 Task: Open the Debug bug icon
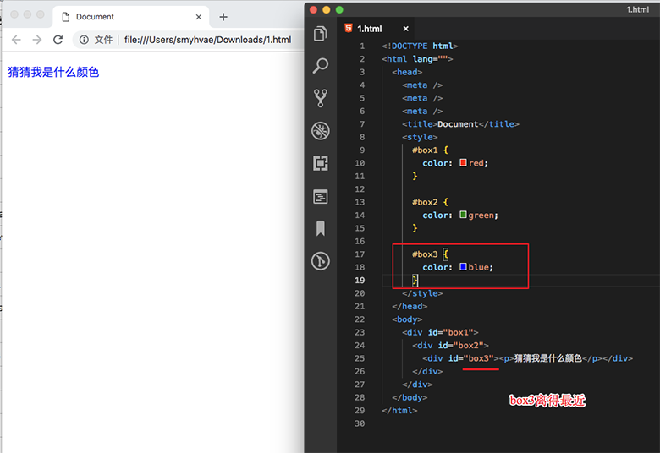tap(321, 131)
